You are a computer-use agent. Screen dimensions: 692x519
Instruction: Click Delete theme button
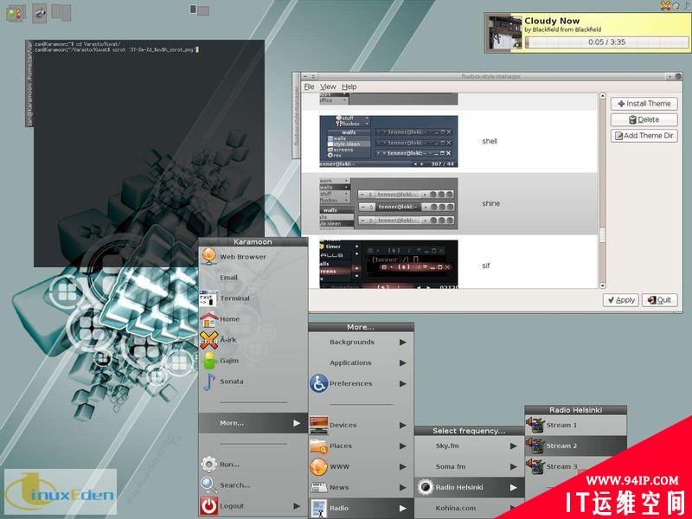click(x=644, y=119)
